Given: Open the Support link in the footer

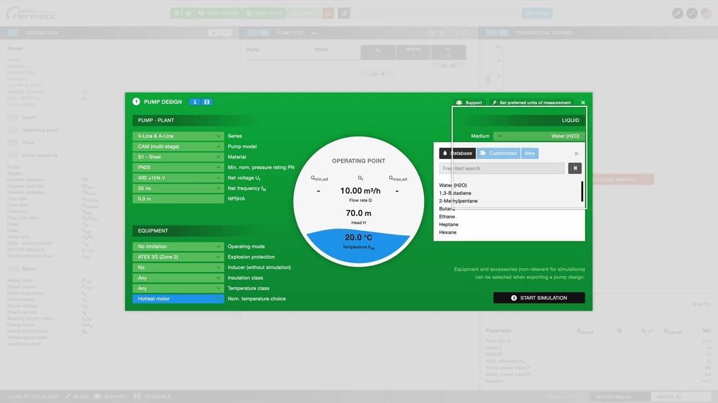Looking at the screenshot, I should (x=111, y=397).
